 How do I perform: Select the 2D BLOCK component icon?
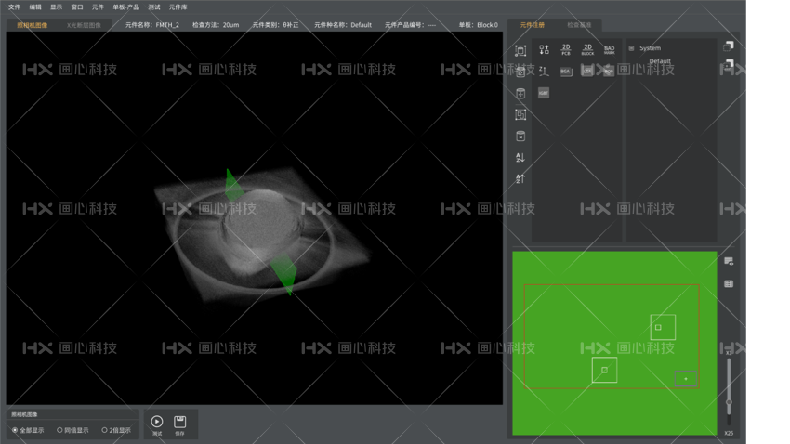(x=587, y=49)
